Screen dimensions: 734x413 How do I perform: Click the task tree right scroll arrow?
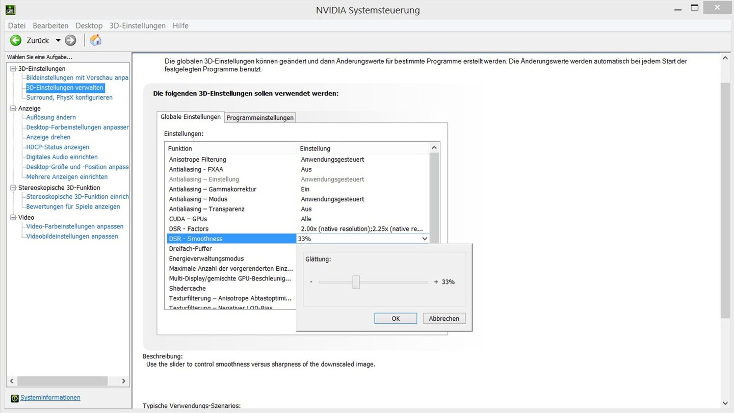point(123,381)
